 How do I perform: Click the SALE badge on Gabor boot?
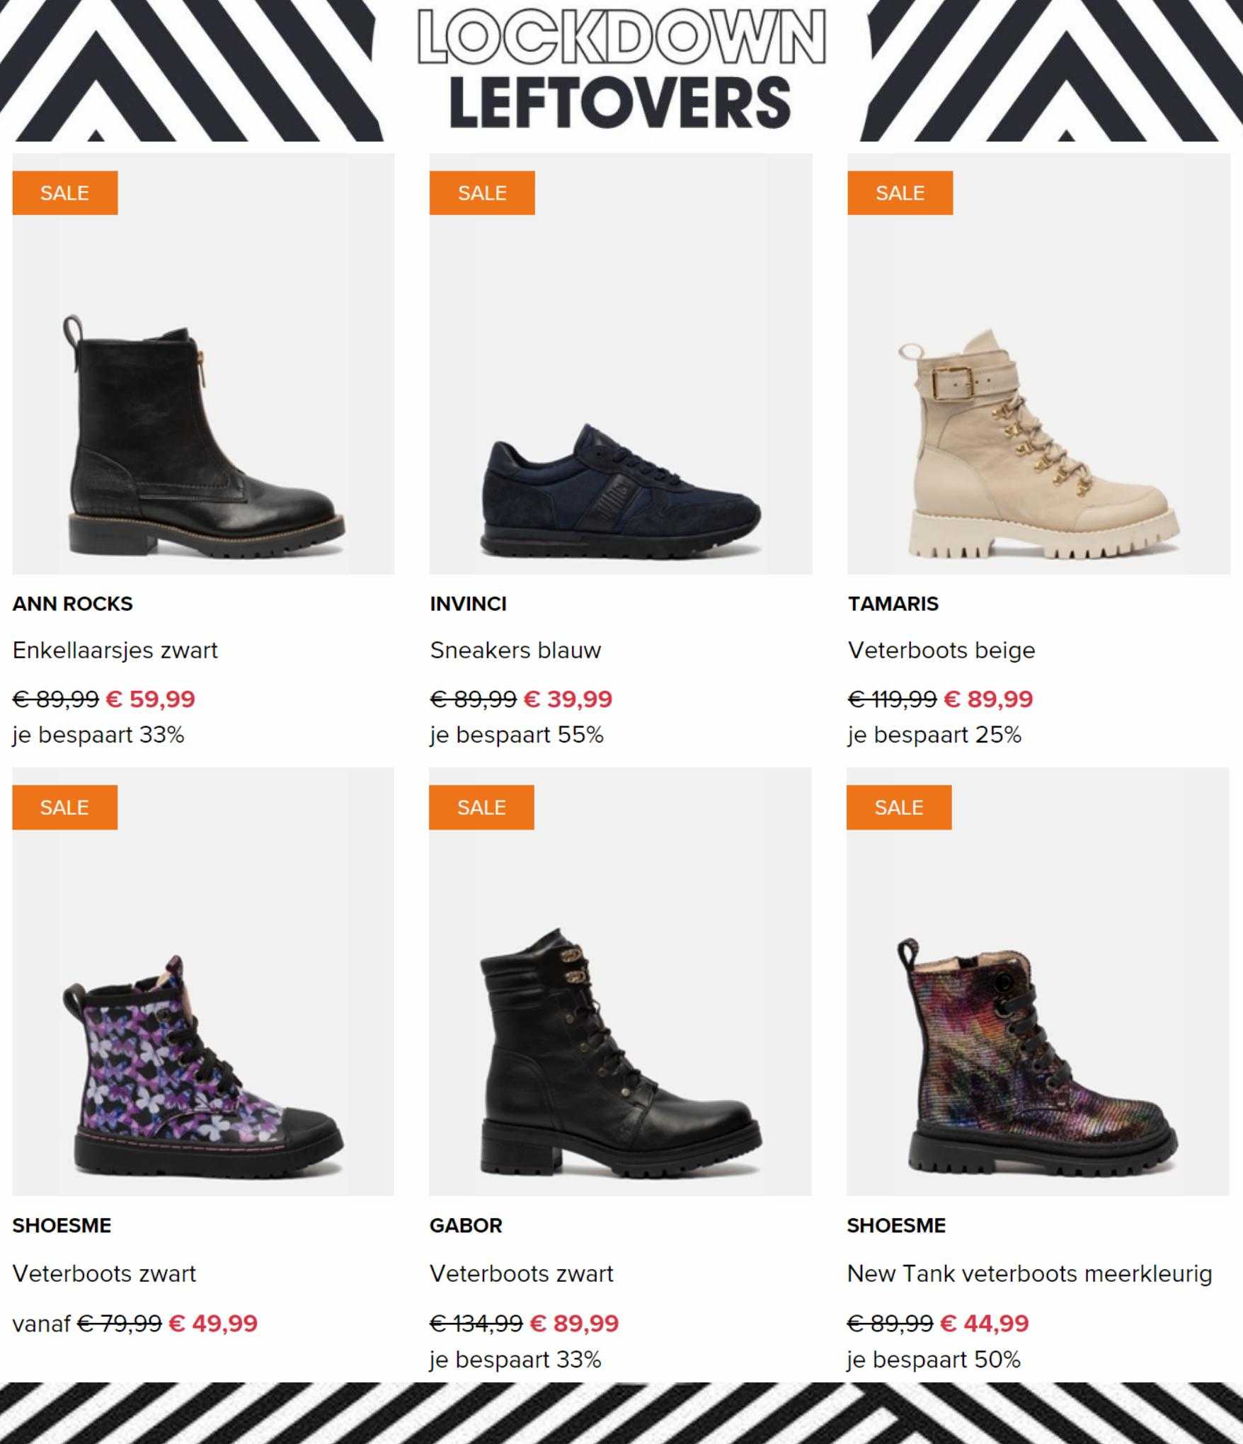tap(481, 807)
